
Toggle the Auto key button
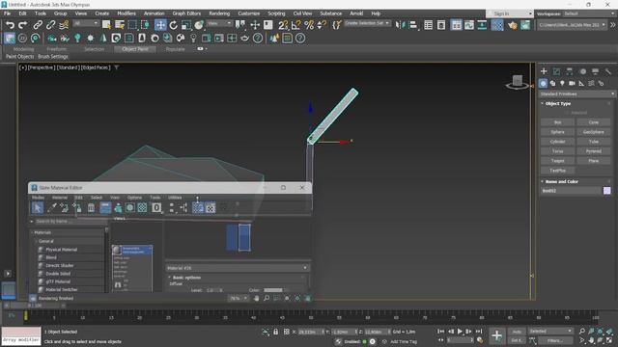click(517, 332)
